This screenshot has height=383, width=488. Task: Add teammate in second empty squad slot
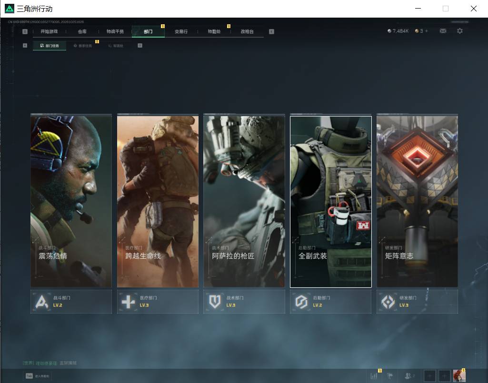coord(444,376)
